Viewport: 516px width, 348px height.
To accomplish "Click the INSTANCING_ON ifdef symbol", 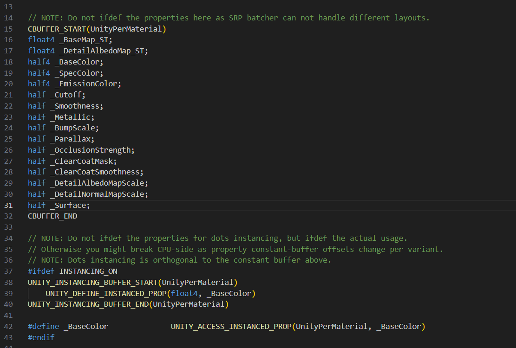I will (88, 271).
